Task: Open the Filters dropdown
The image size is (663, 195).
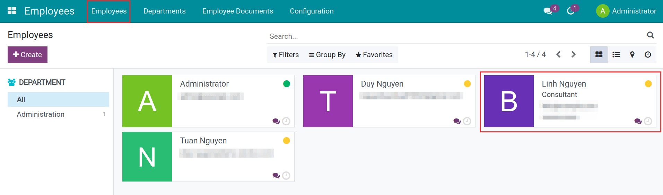Action: point(286,55)
